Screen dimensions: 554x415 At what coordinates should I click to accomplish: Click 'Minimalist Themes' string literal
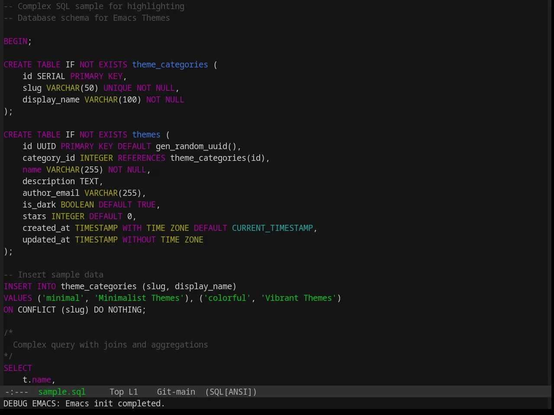(139, 298)
